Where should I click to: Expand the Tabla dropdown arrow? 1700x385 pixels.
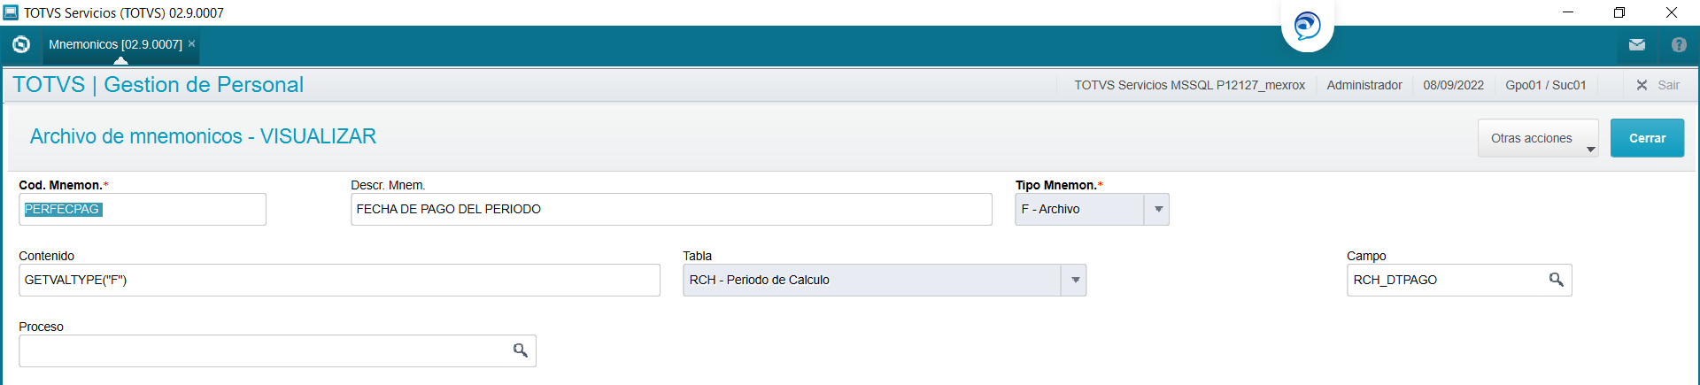(x=1075, y=280)
